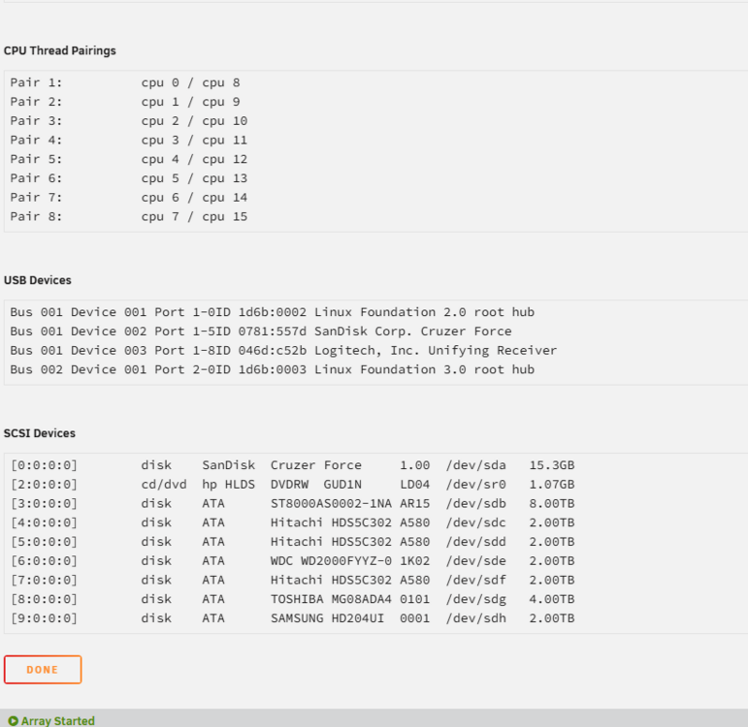Click 'cpu 7 / cpu 15' pairing
The height and width of the screenshot is (727, 748).
click(x=194, y=216)
